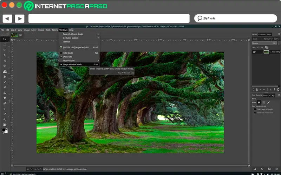Select the Eraser tool

click(5, 87)
